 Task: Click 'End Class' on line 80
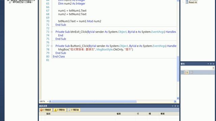click(59, 56)
